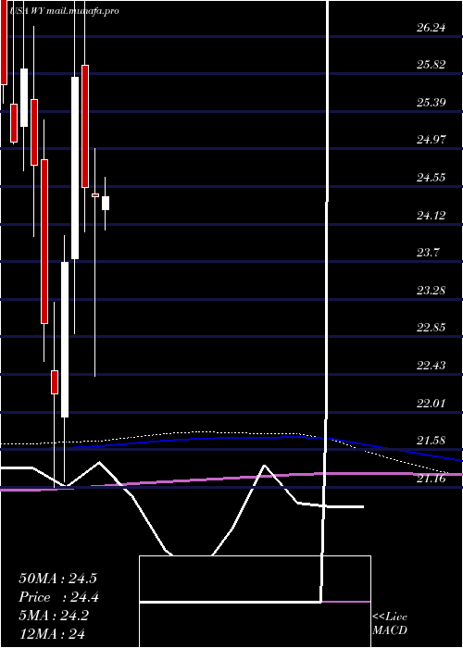Click the 25.39 price axis label
463x648 pixels.
[431, 102]
